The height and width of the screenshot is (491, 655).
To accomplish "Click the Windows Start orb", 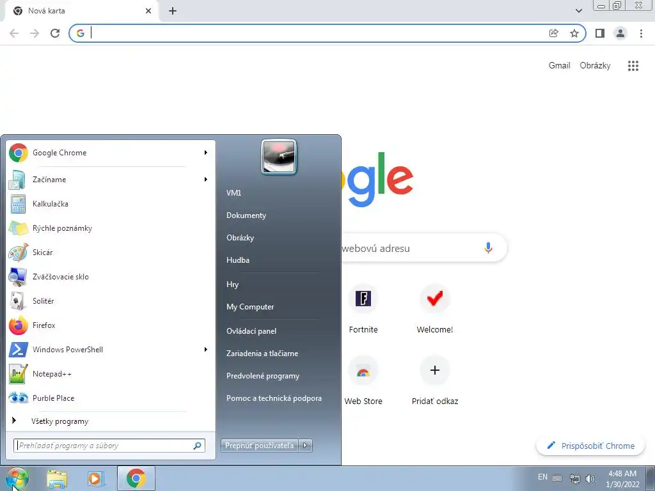I will [17, 478].
